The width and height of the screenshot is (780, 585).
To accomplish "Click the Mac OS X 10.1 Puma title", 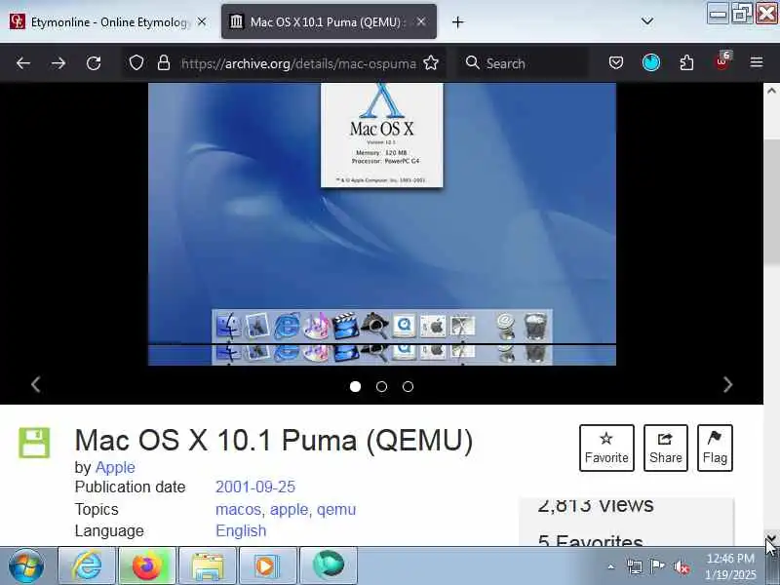I will pyautogui.click(x=274, y=441).
